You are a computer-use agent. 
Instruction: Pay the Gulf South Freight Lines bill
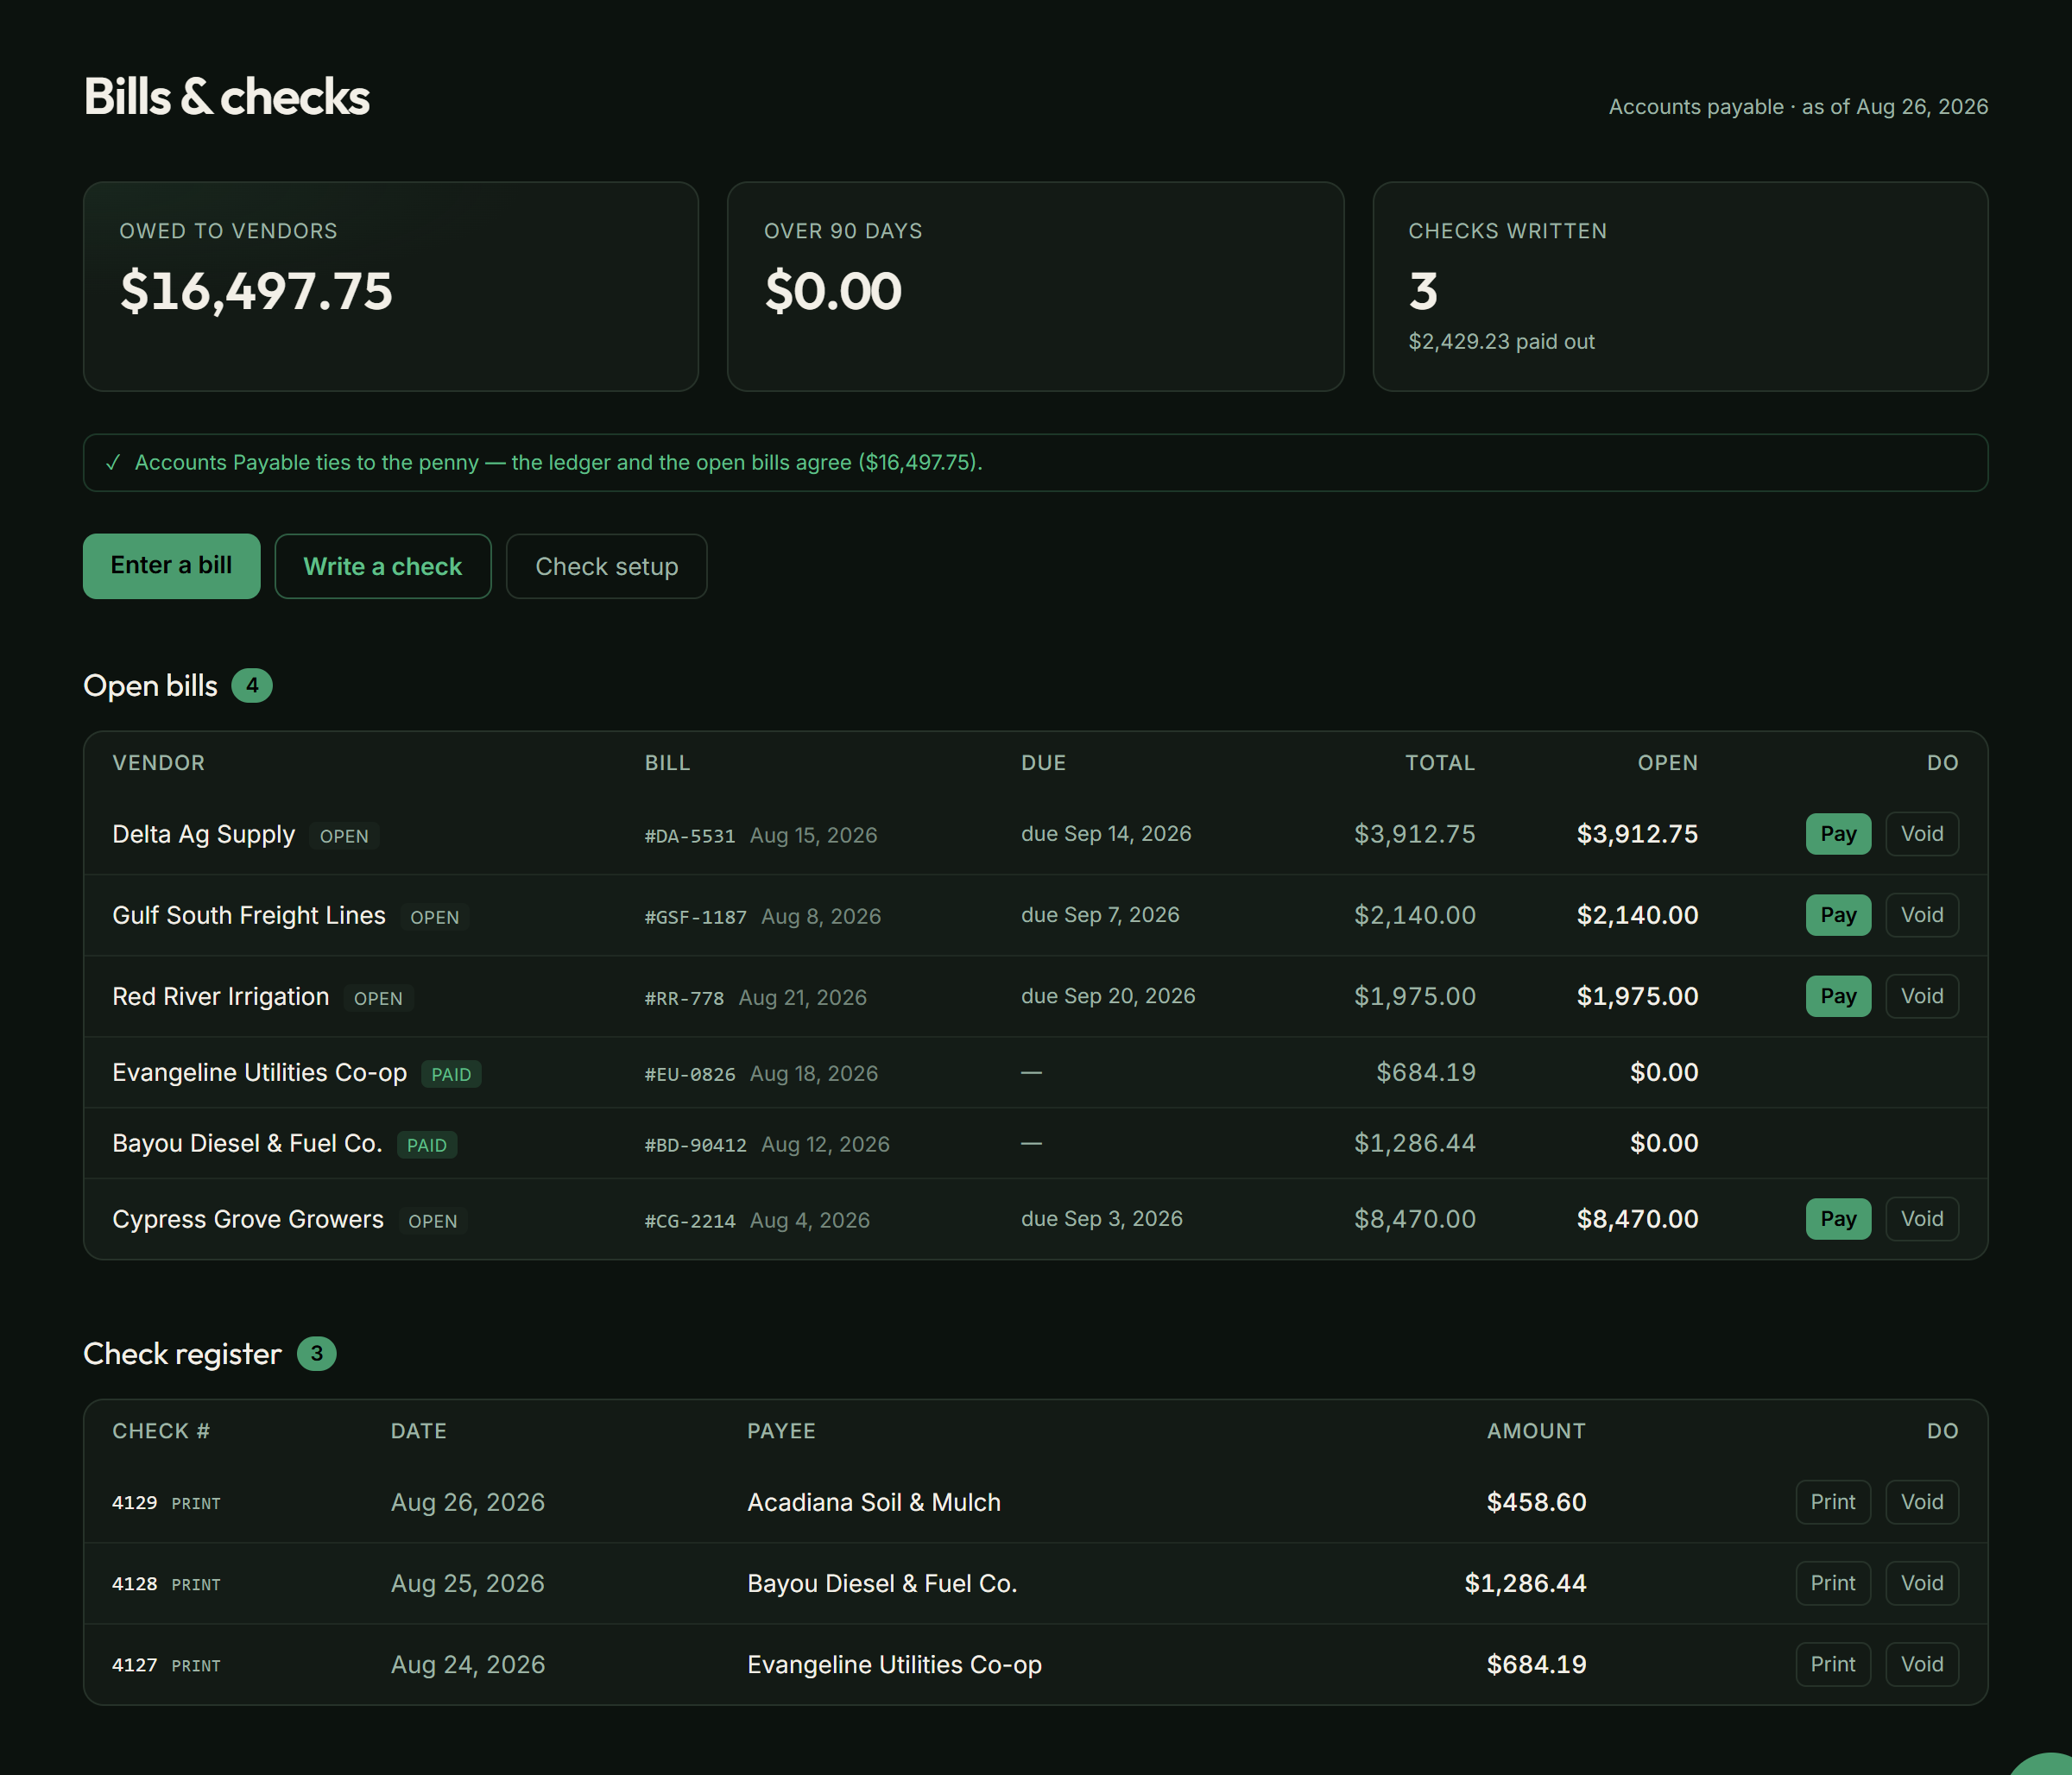1838,915
